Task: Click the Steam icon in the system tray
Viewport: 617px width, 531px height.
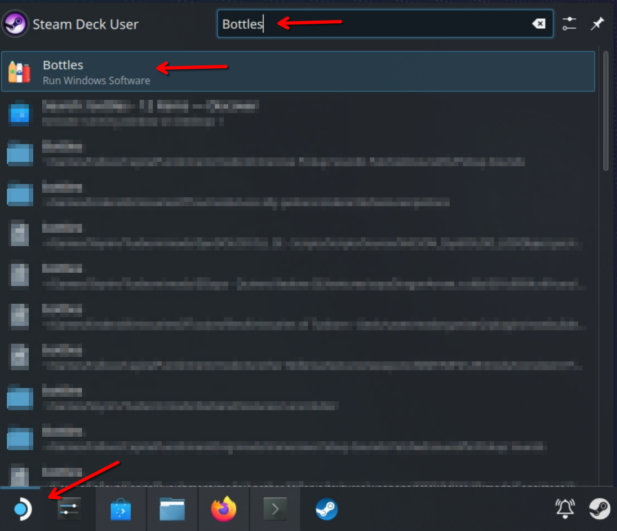Action: tap(599, 508)
